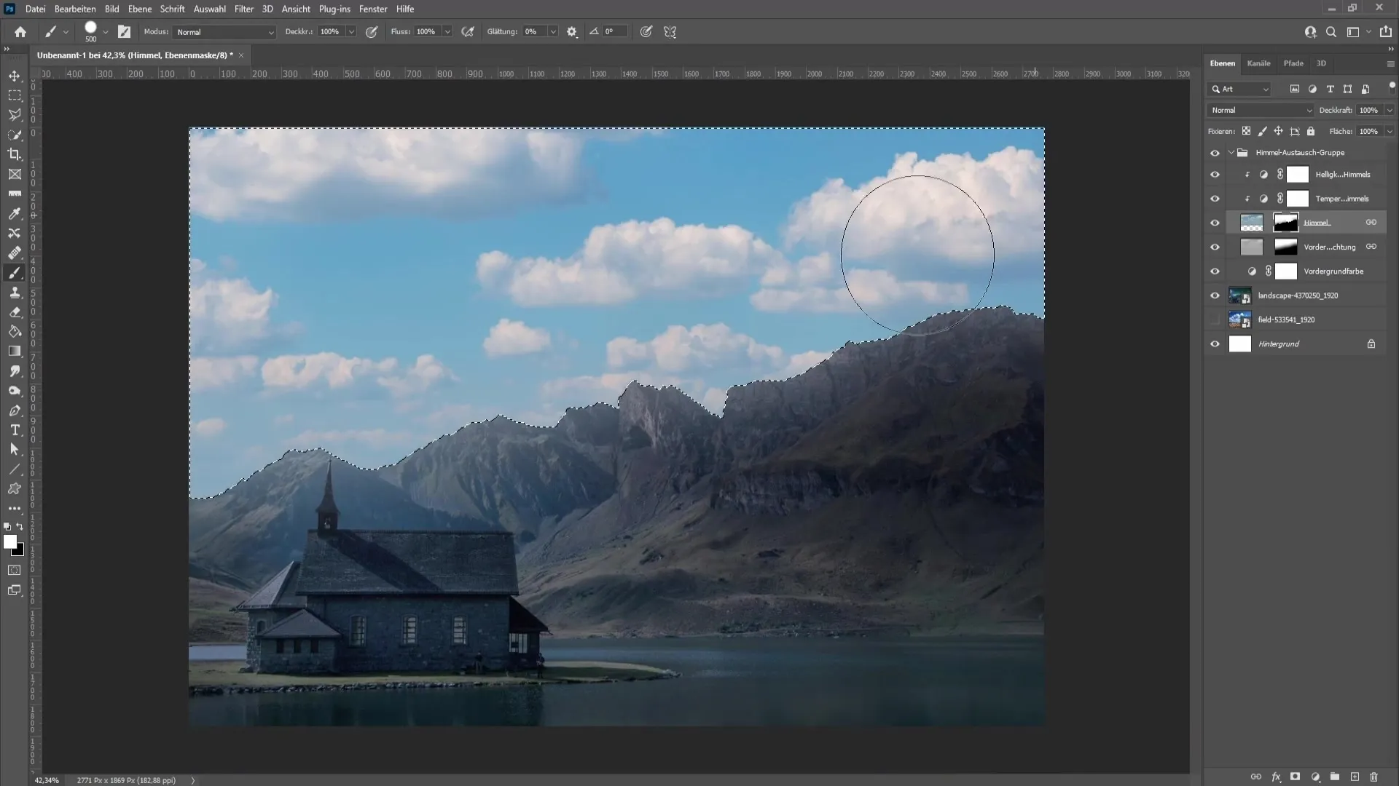Select the Healing Brush tool
Viewport: 1399px width, 786px height.
(15, 253)
